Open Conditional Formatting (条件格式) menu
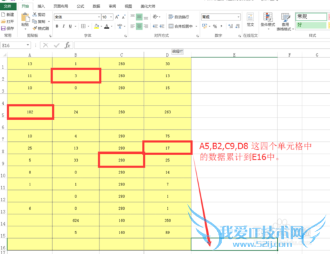Viewport: 330px width, 254px height. [268, 21]
